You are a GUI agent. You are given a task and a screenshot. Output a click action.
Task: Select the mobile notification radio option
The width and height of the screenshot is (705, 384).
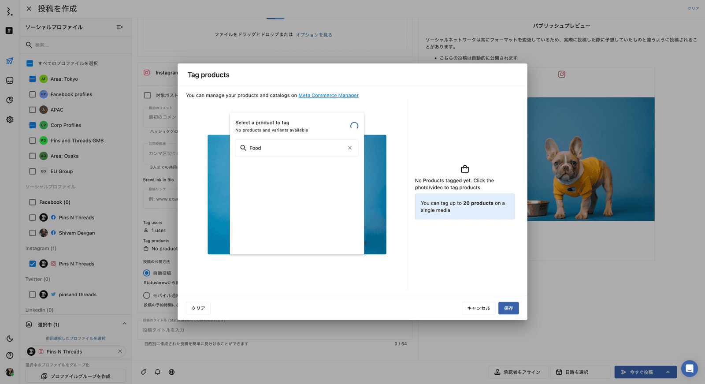pyautogui.click(x=147, y=295)
